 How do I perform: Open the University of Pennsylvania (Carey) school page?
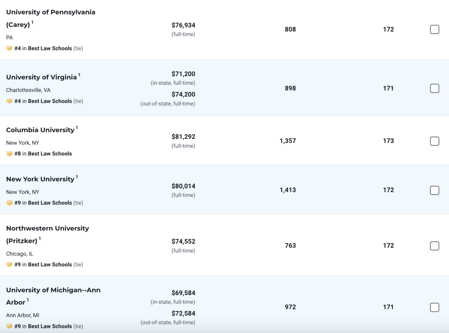tap(51, 18)
